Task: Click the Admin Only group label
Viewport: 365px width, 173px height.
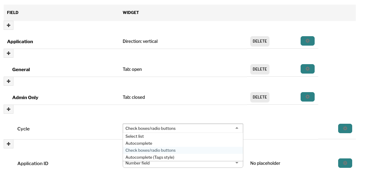Action: (25, 97)
